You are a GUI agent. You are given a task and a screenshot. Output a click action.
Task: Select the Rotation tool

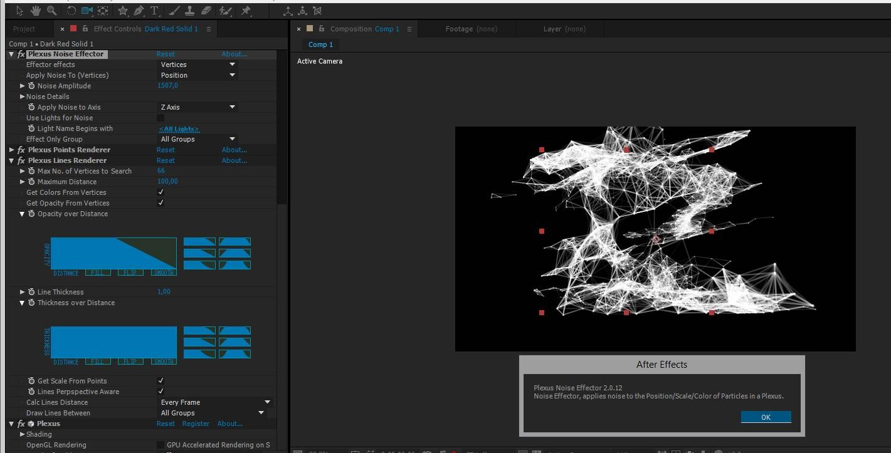coord(71,11)
